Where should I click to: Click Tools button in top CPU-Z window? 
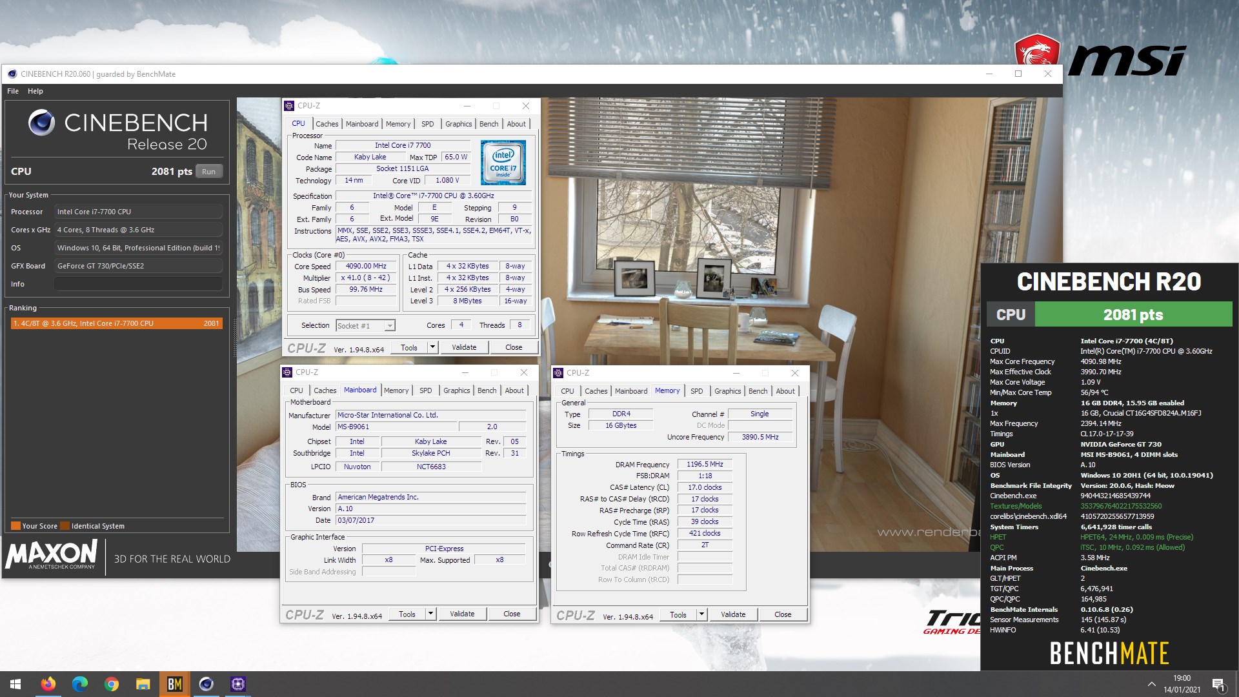pos(409,348)
